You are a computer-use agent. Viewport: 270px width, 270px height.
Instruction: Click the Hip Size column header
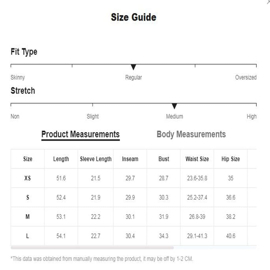(231, 159)
